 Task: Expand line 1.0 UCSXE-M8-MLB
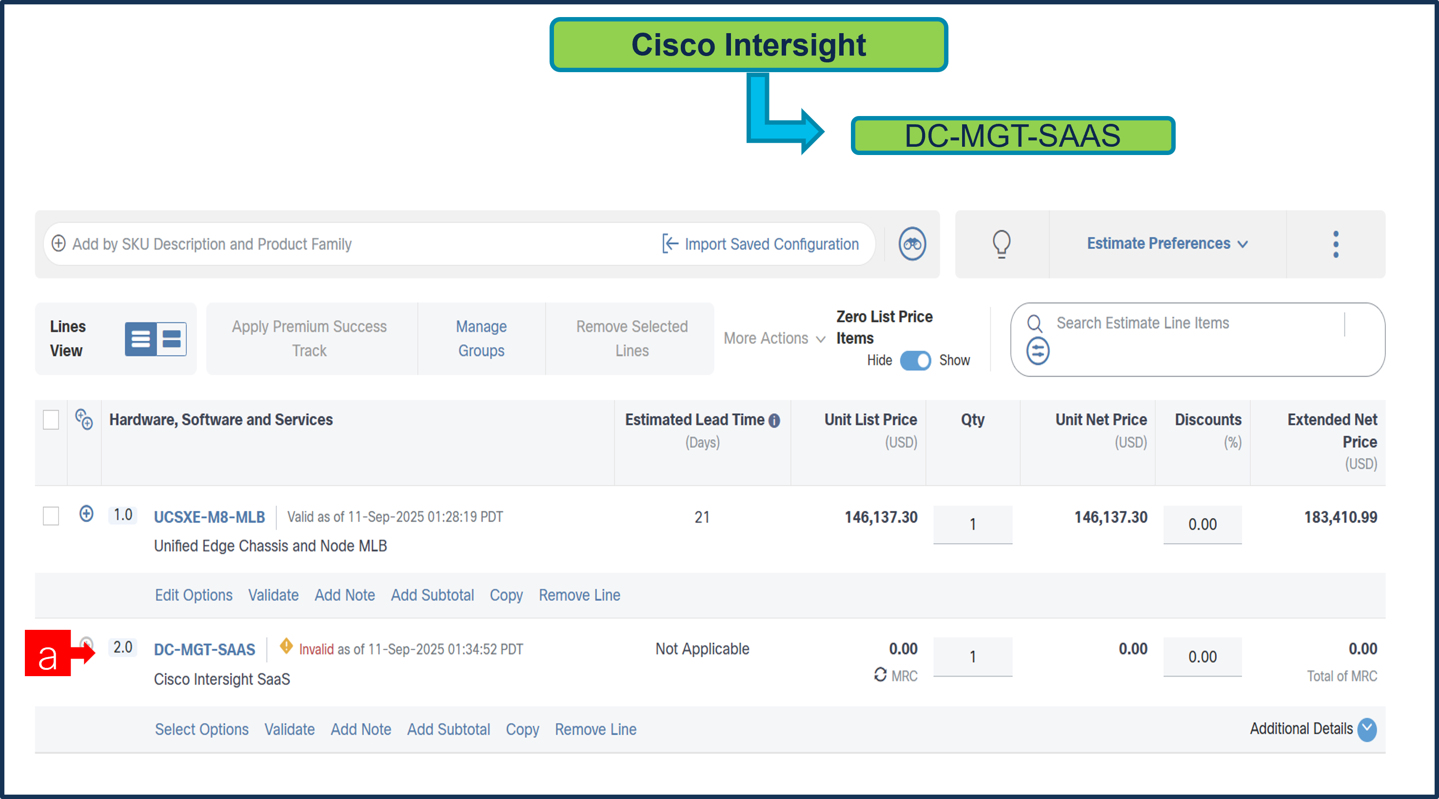[86, 514]
